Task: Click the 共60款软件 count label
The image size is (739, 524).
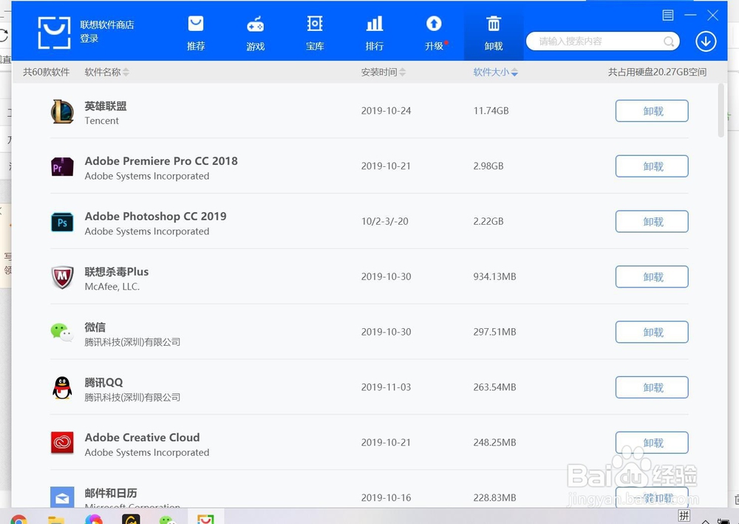Action: coord(46,72)
